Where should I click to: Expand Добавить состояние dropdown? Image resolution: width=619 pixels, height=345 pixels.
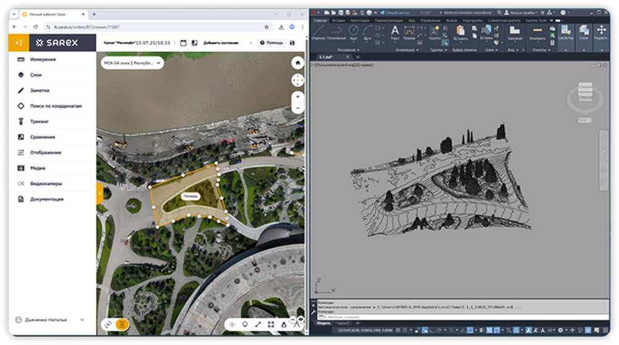pyautogui.click(x=251, y=43)
